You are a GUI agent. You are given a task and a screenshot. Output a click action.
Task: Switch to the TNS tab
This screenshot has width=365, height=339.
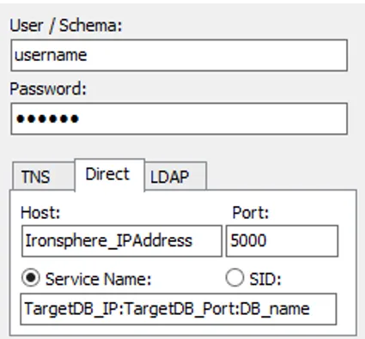coord(43,176)
